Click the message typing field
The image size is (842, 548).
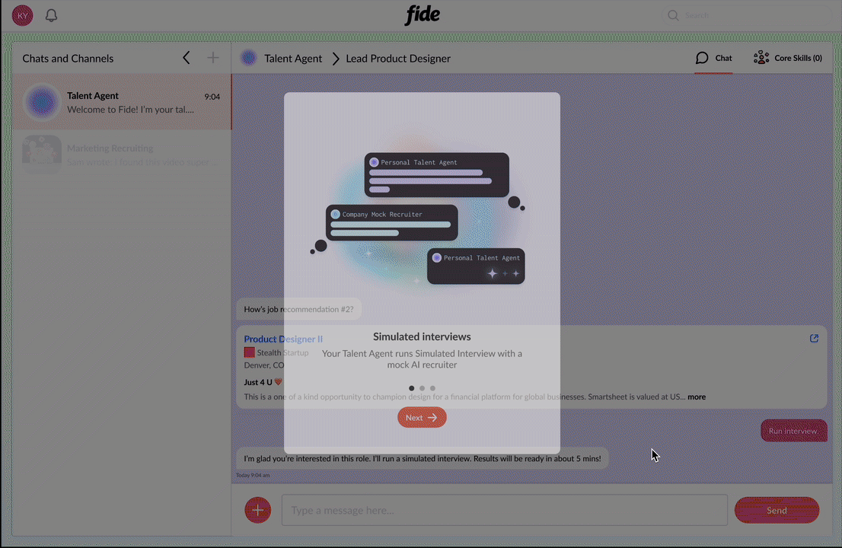504,510
